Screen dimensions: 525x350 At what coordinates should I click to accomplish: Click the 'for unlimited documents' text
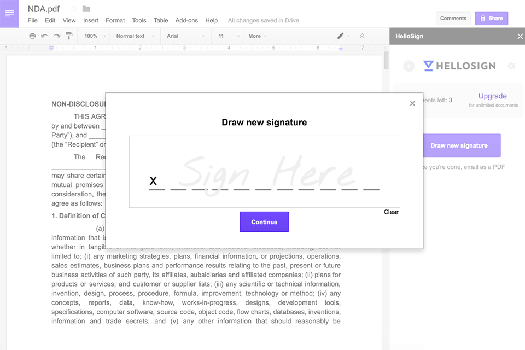pyautogui.click(x=493, y=105)
